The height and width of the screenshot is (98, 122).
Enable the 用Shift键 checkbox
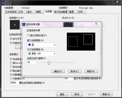pos(11,63)
